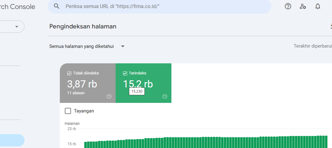This screenshot has height=148, width=332.
Task: Select the 3,87 rb not-indexed count
Action: [x=82, y=84]
